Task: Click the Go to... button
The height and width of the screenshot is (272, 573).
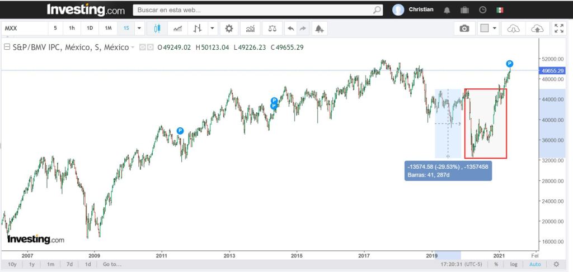Action: [x=112, y=264]
